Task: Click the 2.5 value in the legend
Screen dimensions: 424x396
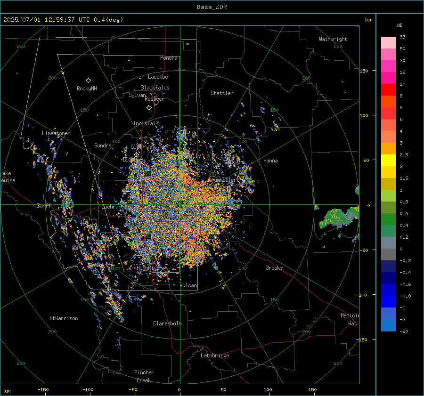Action: click(x=404, y=155)
